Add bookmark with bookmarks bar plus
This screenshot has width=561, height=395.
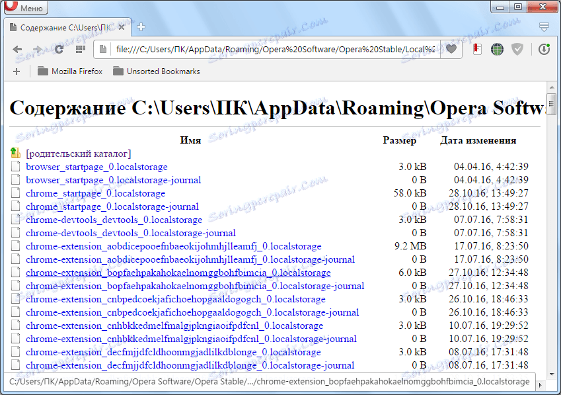point(17,71)
